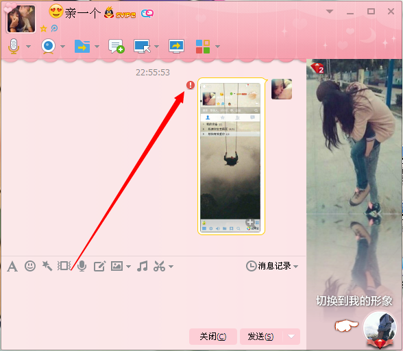The height and width of the screenshot is (351, 403).
Task: Click the SVIP2 membership badge
Action: tap(125, 15)
